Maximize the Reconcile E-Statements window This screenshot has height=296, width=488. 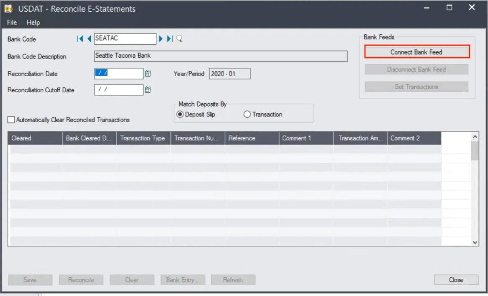click(x=449, y=8)
